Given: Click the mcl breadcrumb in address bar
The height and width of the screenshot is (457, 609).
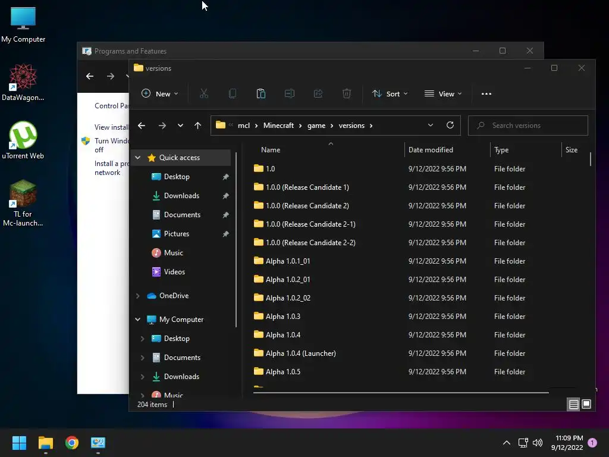Looking at the screenshot, I should 244,125.
